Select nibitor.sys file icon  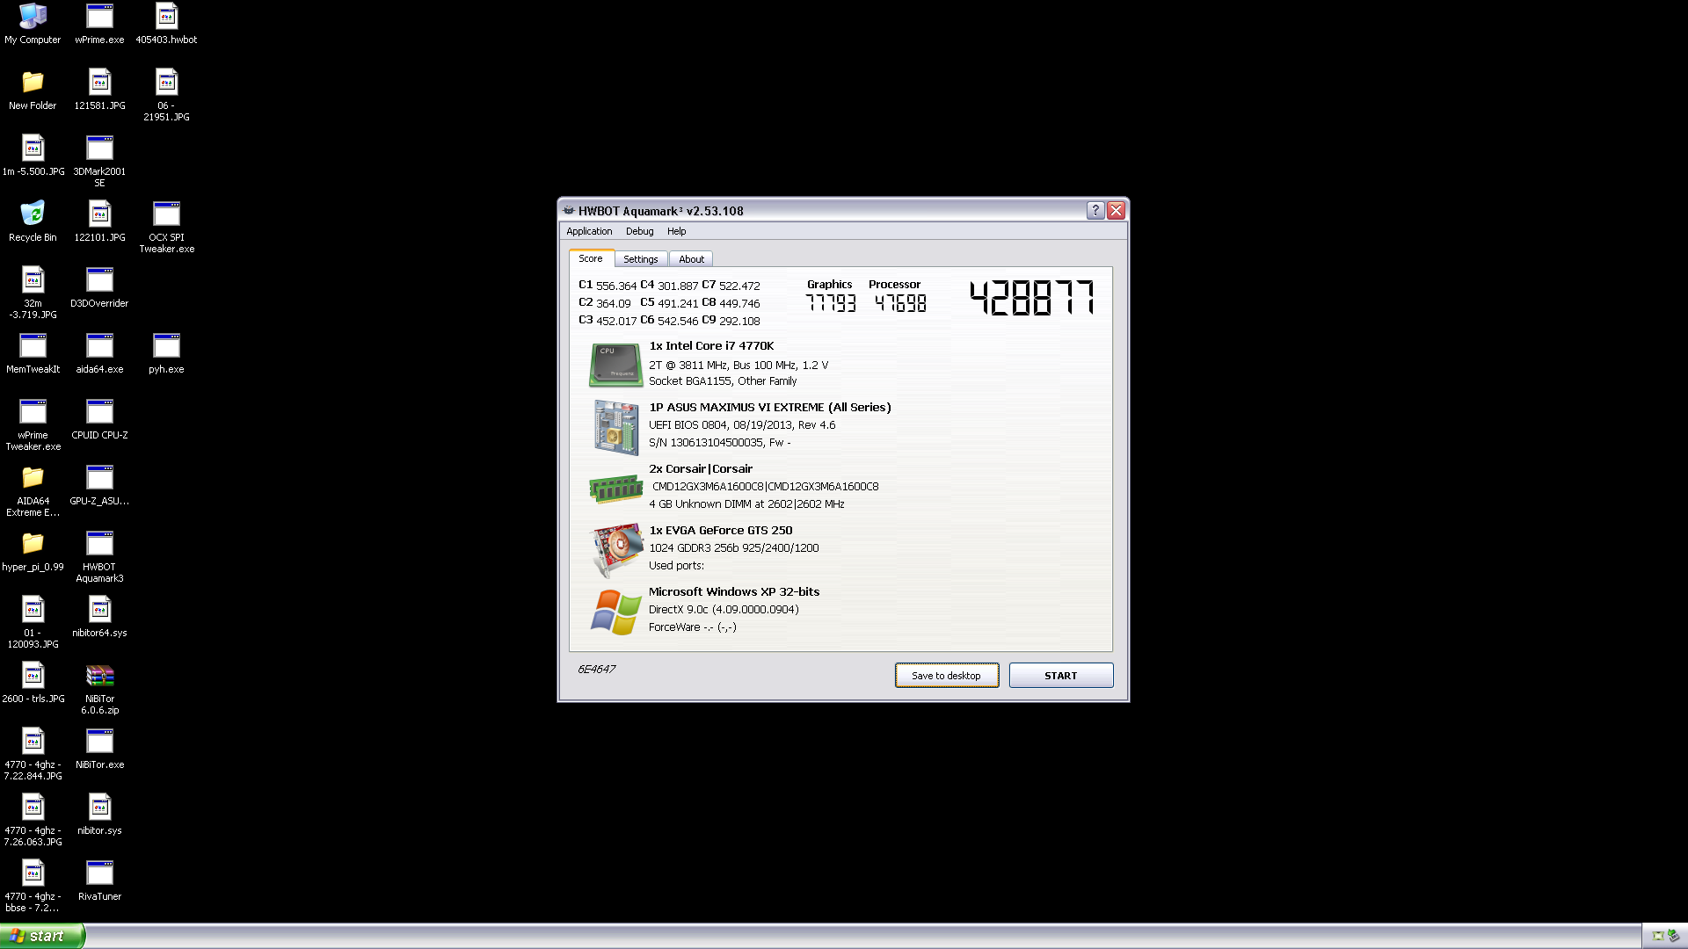[99, 815]
